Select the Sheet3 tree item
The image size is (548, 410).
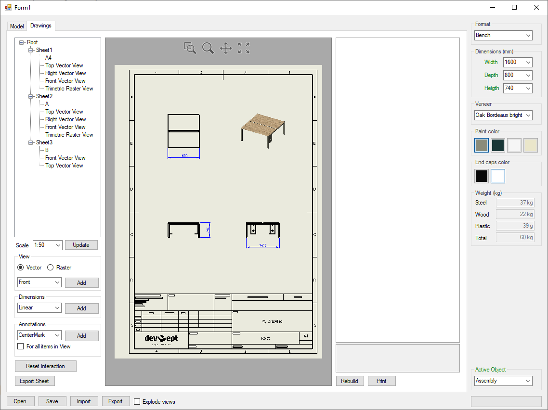point(44,142)
